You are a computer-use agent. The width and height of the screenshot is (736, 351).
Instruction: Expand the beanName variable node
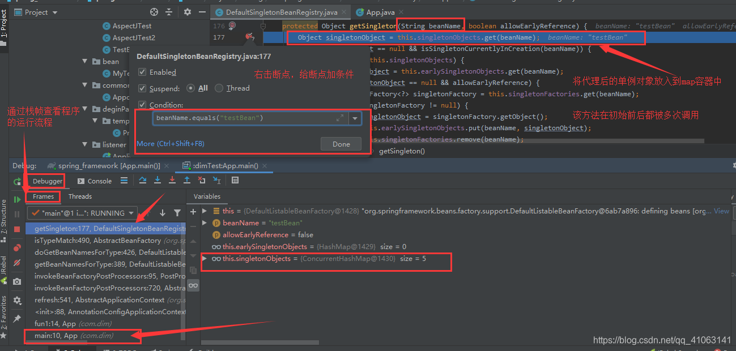[205, 223]
